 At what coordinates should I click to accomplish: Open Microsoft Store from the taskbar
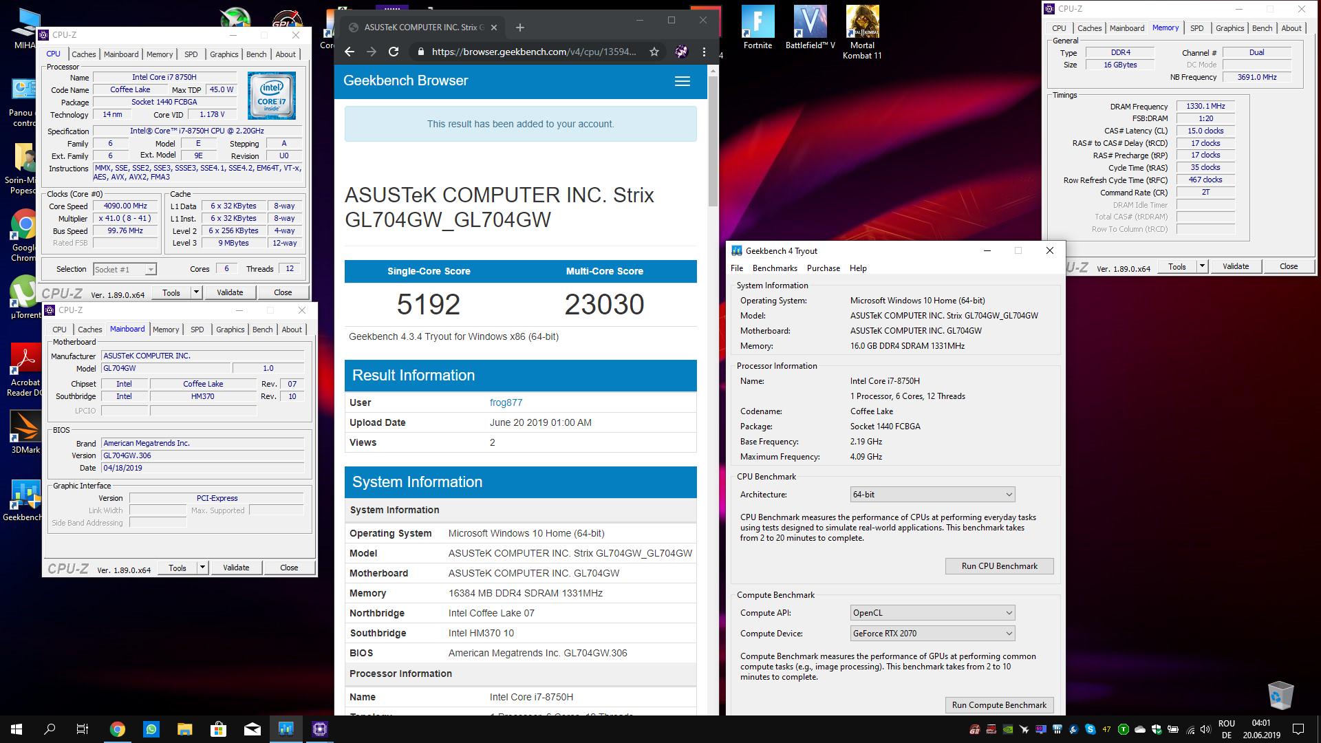point(218,729)
